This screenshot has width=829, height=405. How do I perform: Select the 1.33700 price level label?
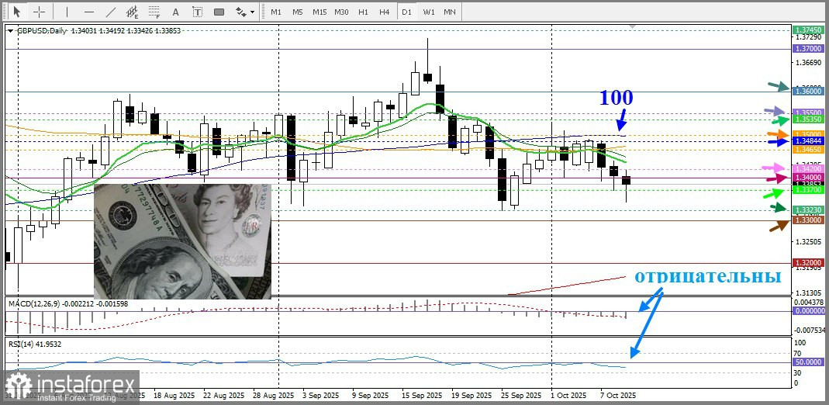click(x=809, y=189)
